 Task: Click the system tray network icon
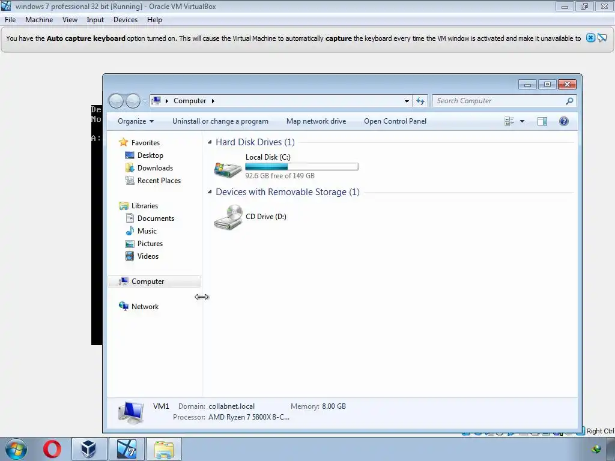pos(596,449)
